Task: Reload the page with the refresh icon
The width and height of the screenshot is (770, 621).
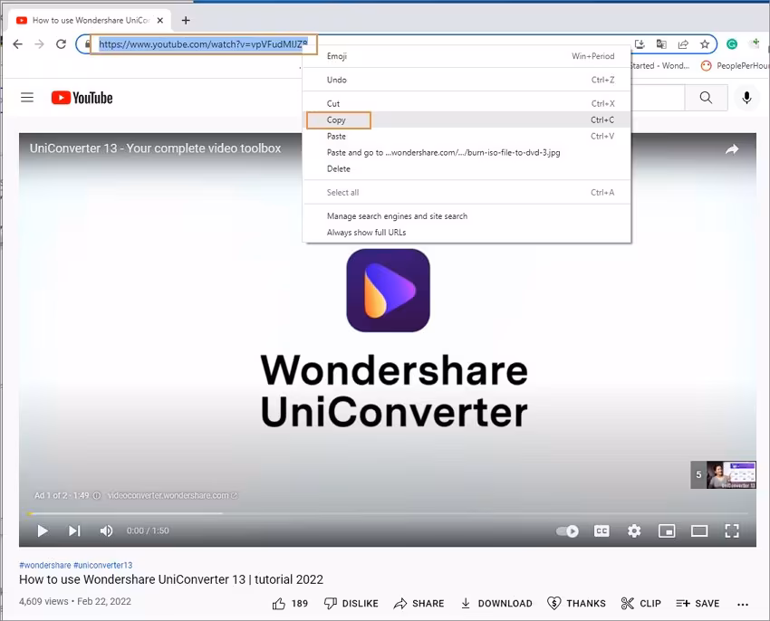Action: click(x=61, y=44)
